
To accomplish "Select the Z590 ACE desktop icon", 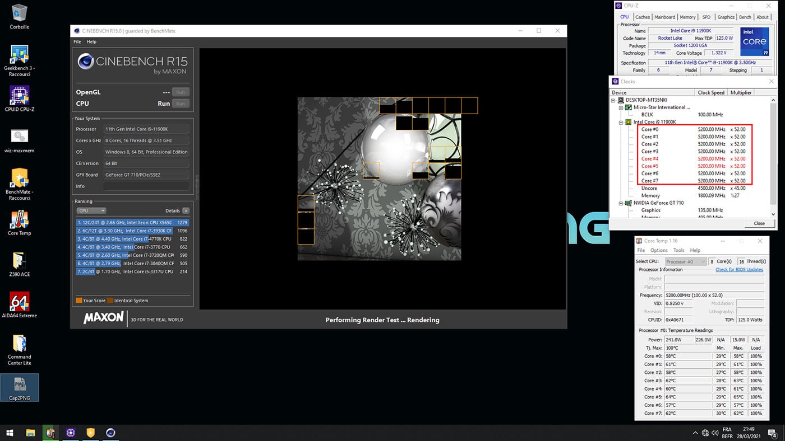I will click(x=20, y=264).
